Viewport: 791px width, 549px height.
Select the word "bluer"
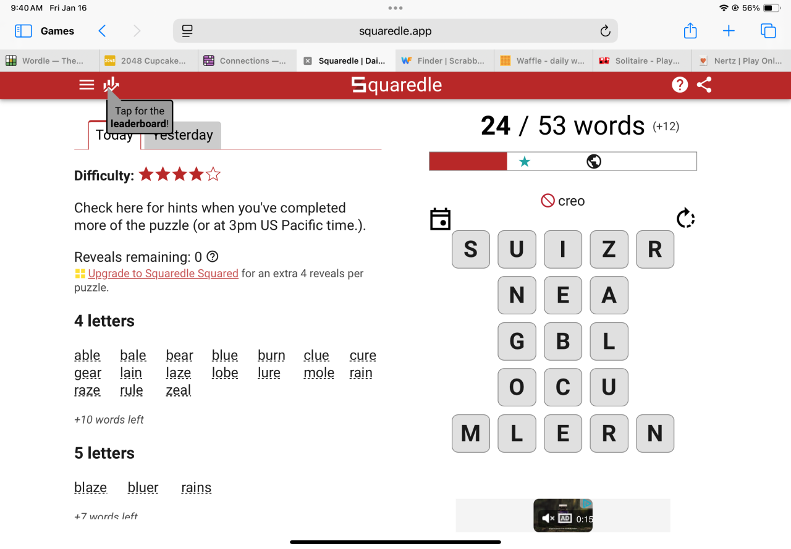coord(143,488)
